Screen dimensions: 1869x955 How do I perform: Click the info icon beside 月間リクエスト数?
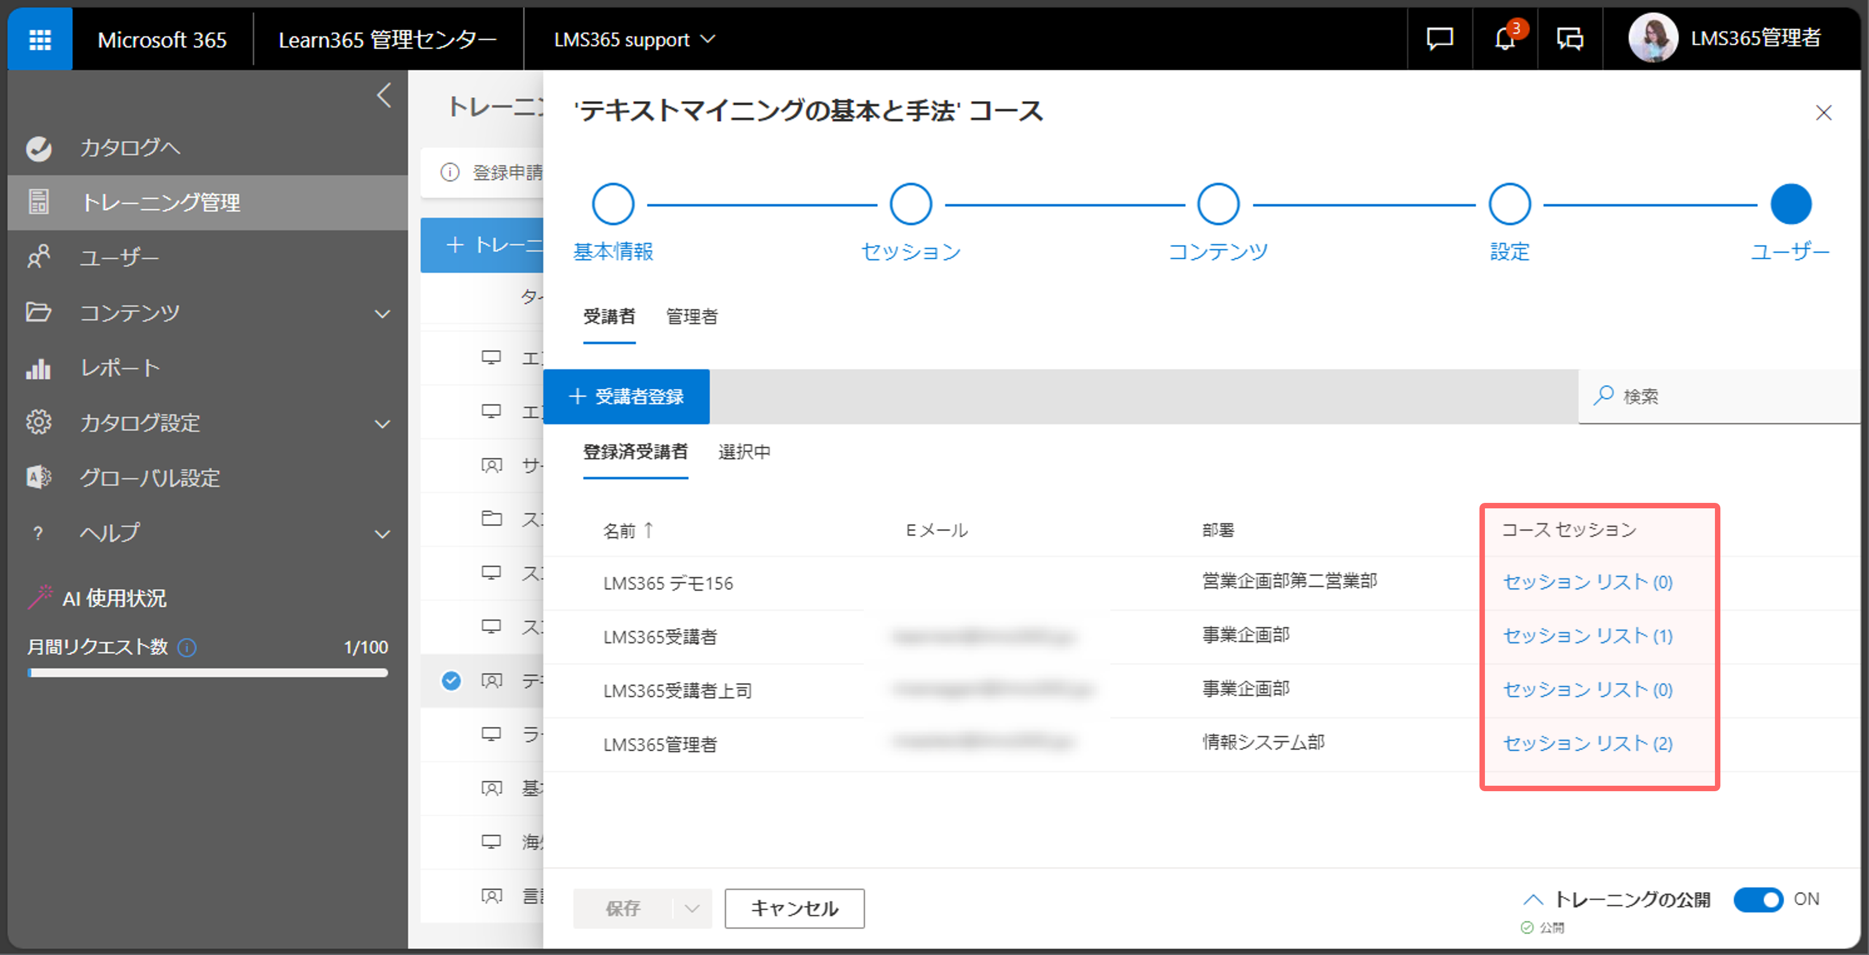[187, 647]
